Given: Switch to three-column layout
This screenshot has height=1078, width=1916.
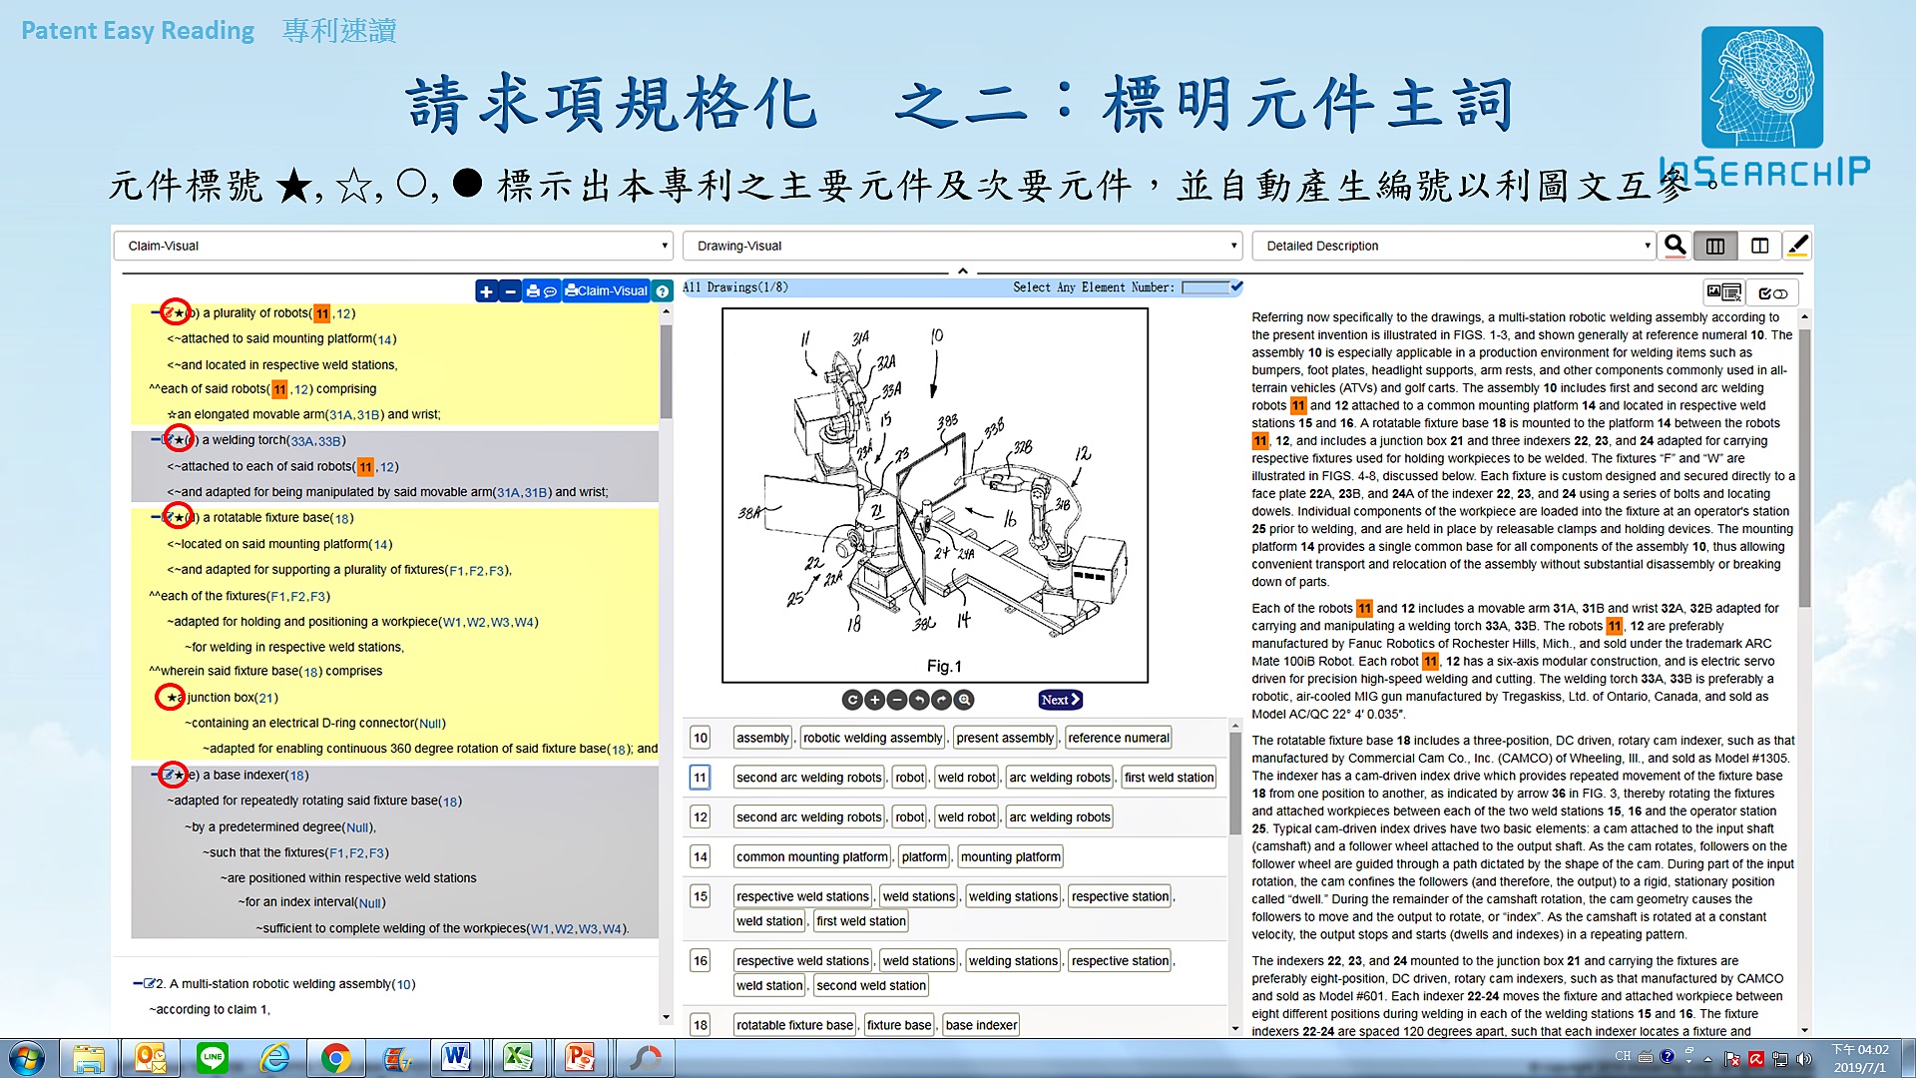Looking at the screenshot, I should point(1715,246).
